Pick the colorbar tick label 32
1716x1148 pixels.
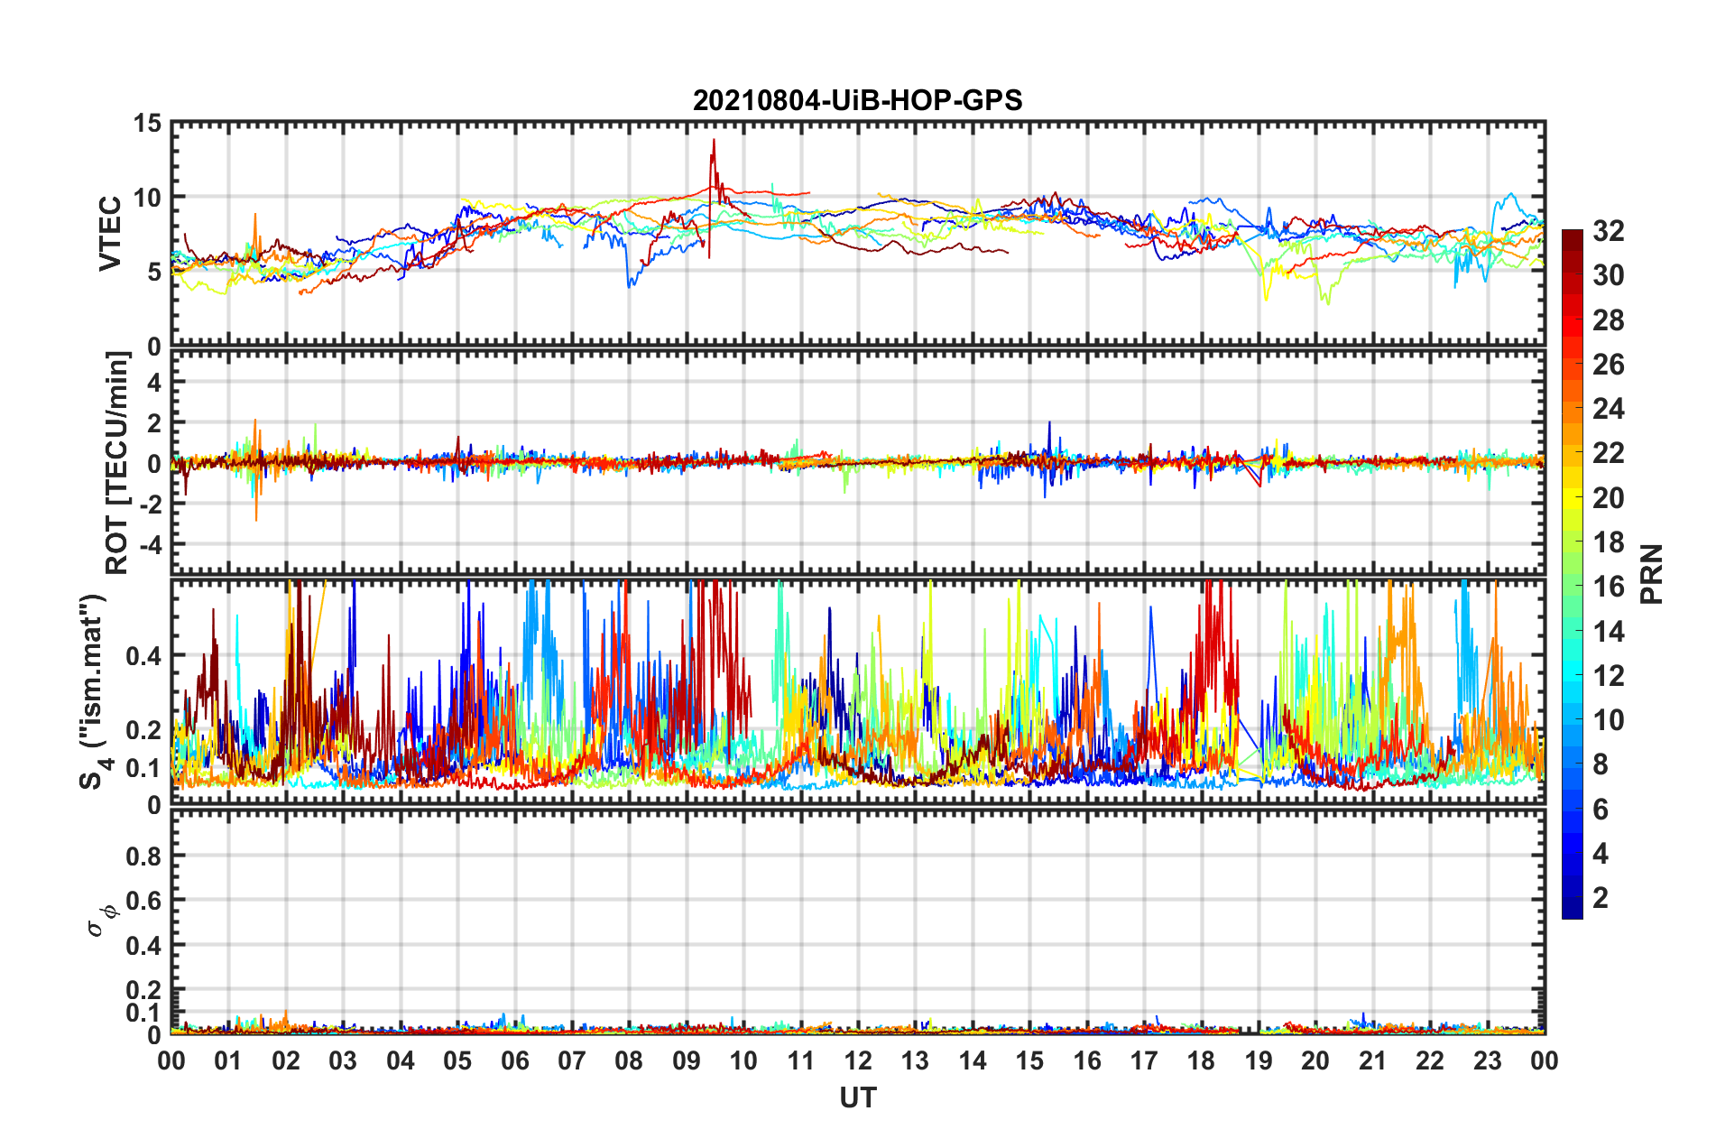point(1608,231)
